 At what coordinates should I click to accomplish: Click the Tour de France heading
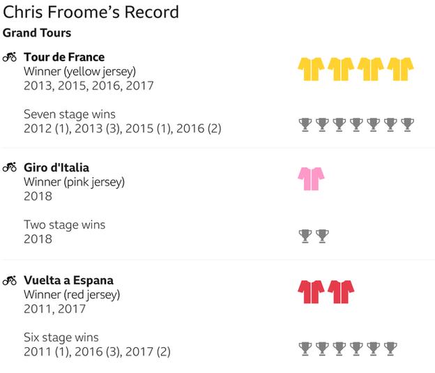(64, 57)
